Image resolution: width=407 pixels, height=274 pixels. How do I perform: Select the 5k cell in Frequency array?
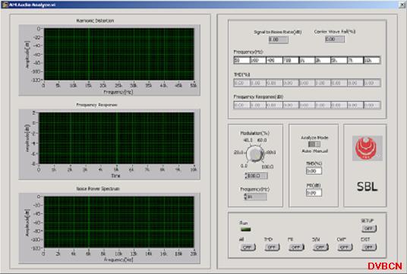[339, 60]
